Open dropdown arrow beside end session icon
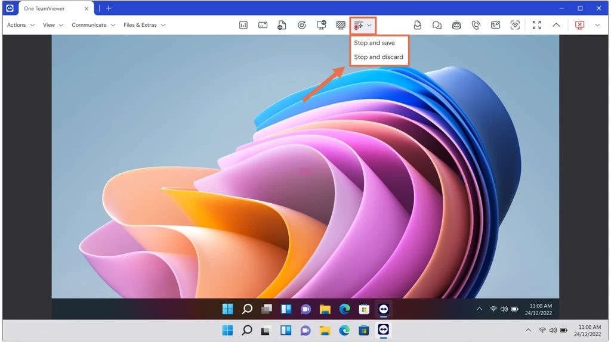The width and height of the screenshot is (611, 342). [x=597, y=25]
